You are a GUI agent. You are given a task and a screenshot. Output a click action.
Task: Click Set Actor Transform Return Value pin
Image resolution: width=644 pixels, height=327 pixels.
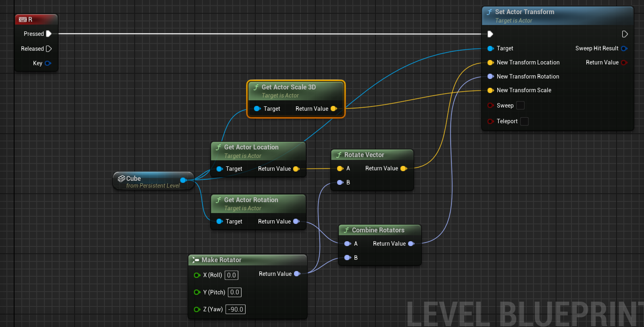click(x=624, y=62)
